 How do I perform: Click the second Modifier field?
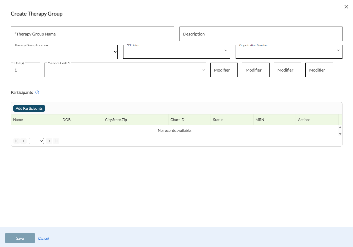click(x=256, y=70)
